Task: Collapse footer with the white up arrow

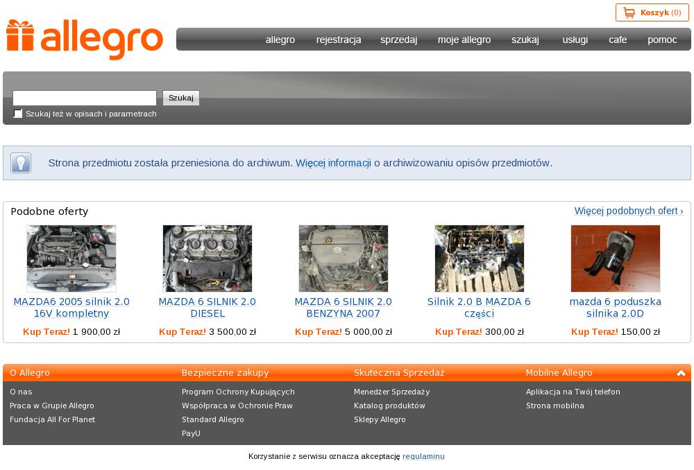Action: click(682, 373)
